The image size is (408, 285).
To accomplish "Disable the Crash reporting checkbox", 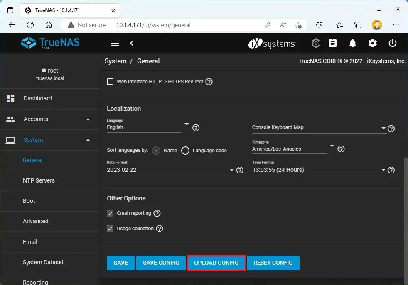I will click(x=110, y=213).
